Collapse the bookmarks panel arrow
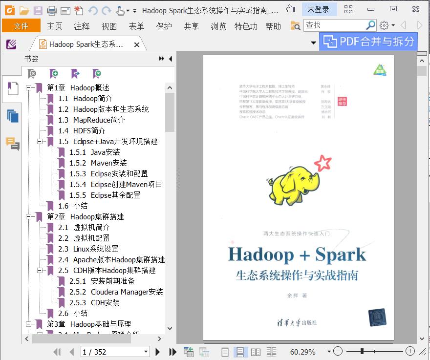 pyautogui.click(x=171, y=59)
